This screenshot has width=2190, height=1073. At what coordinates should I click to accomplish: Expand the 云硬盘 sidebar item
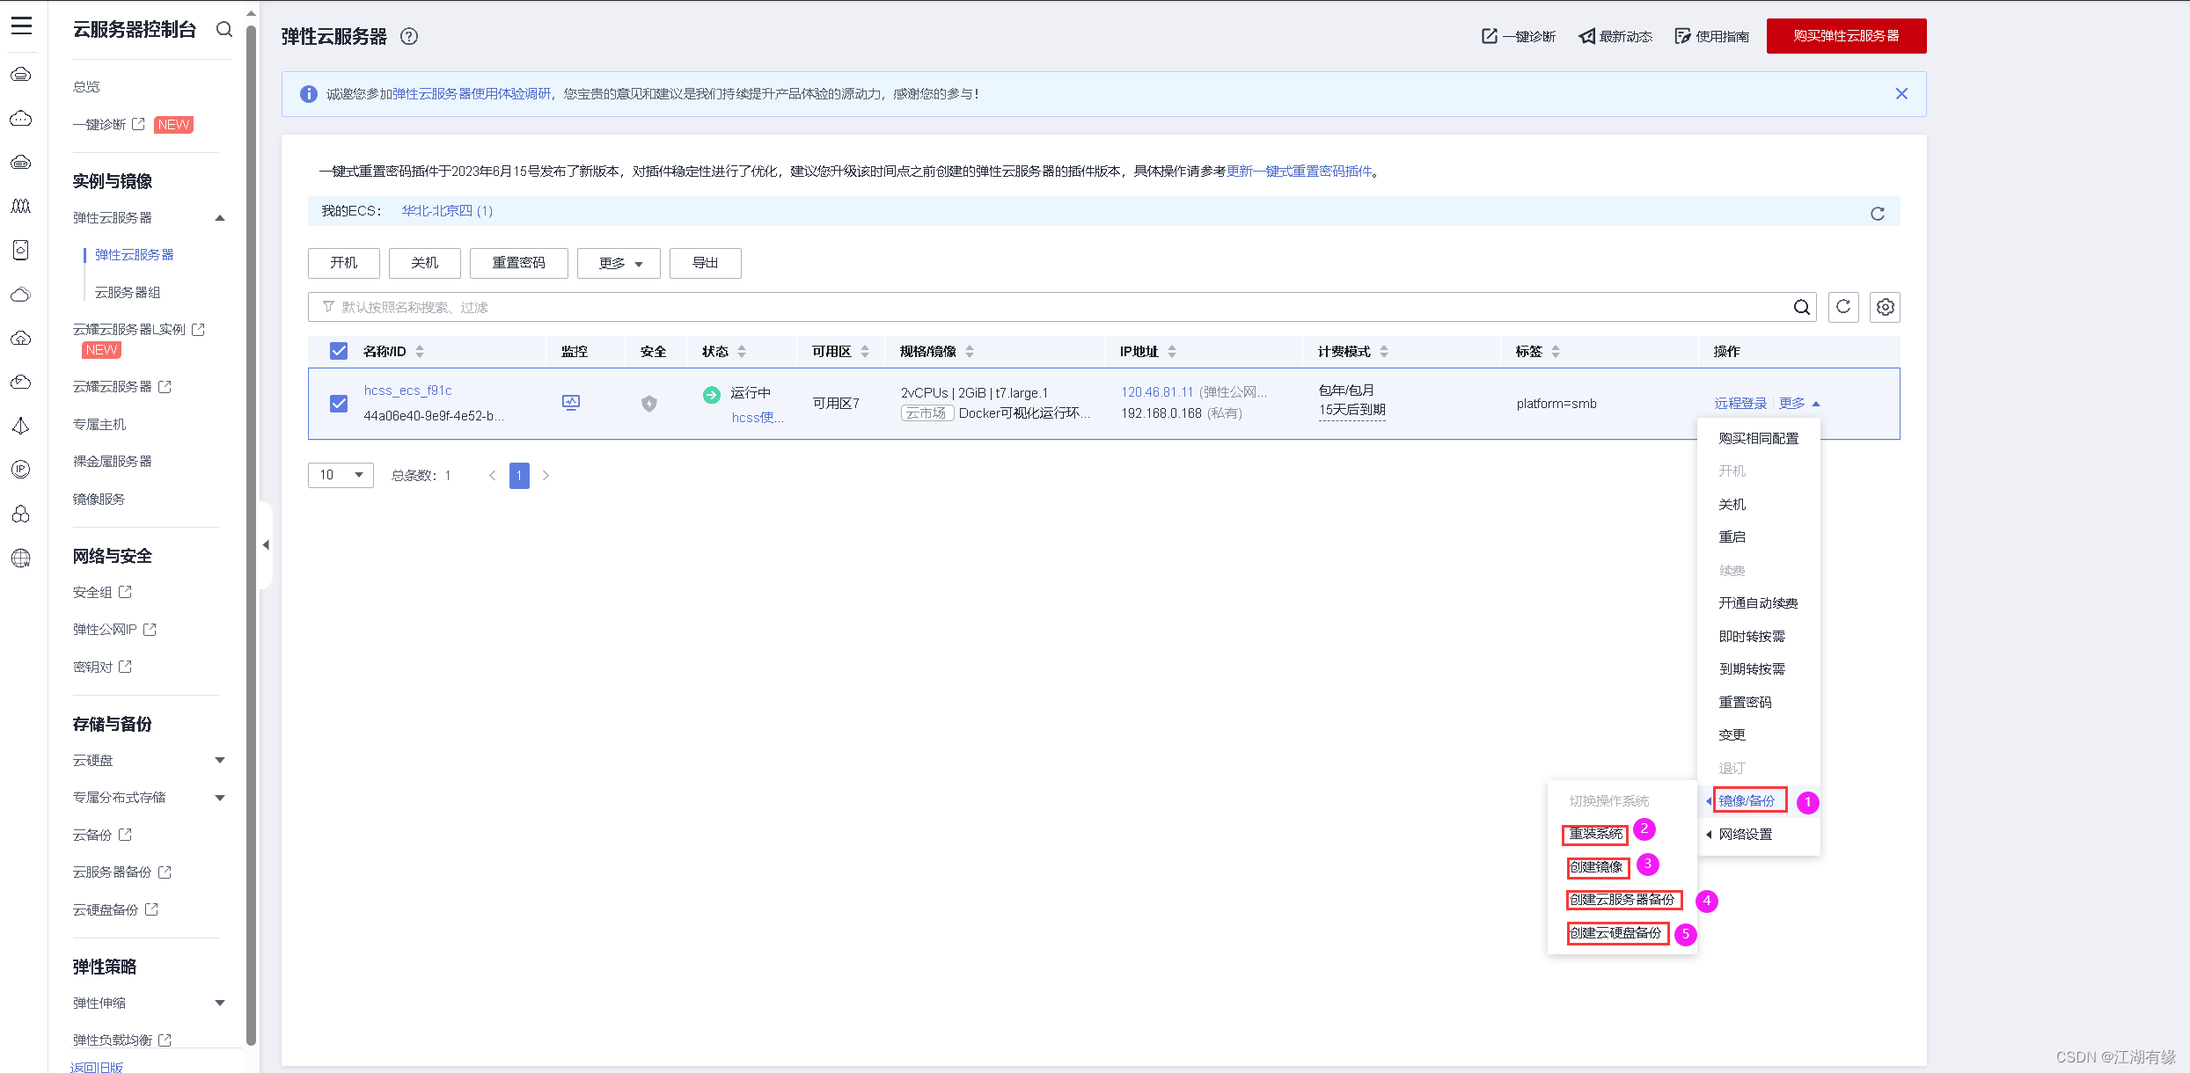(220, 760)
